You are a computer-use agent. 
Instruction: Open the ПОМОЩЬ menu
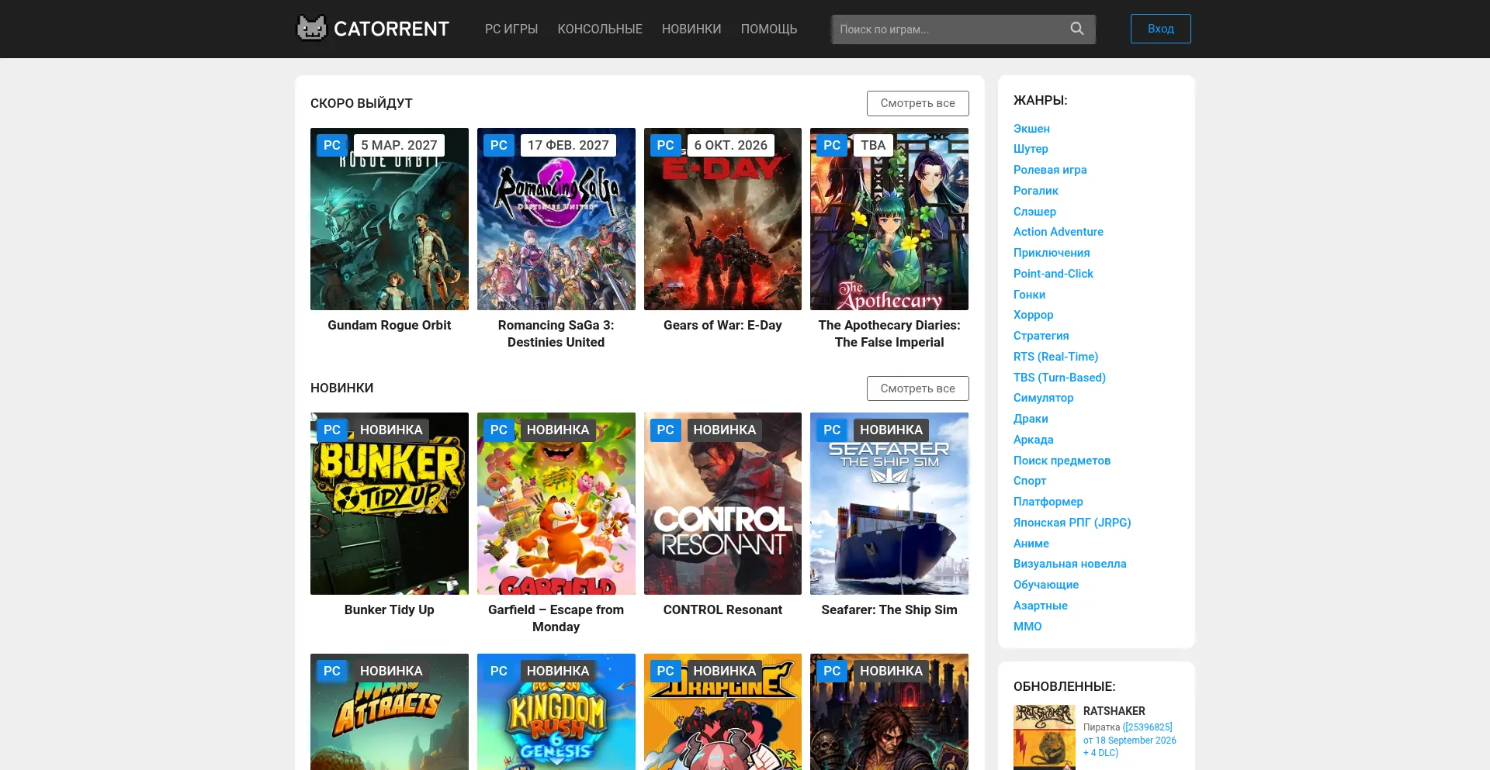[769, 29]
